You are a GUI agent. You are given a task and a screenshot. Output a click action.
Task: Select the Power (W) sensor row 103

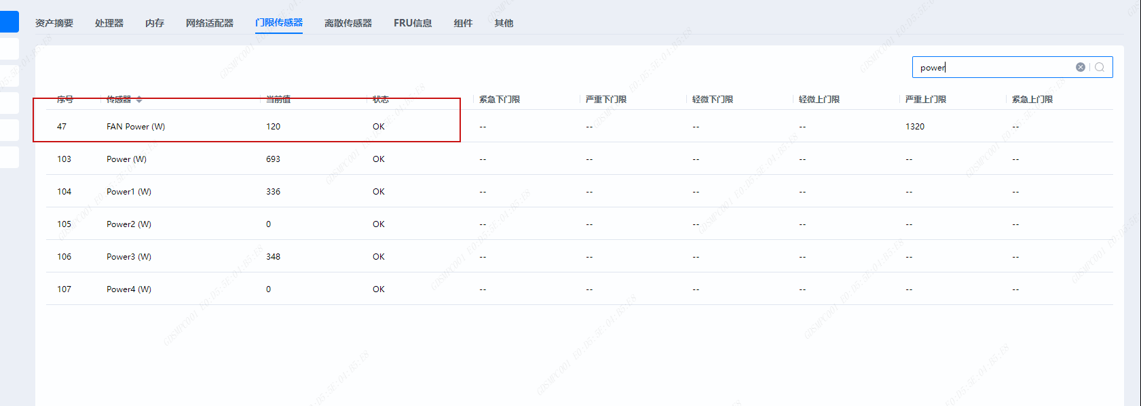click(x=579, y=159)
